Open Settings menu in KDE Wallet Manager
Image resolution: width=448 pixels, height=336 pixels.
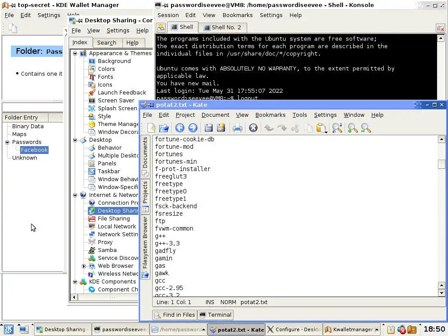point(49,15)
